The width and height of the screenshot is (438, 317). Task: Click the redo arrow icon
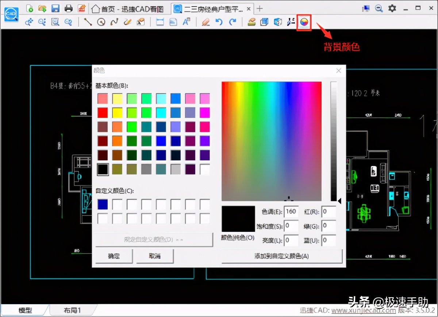point(233,22)
